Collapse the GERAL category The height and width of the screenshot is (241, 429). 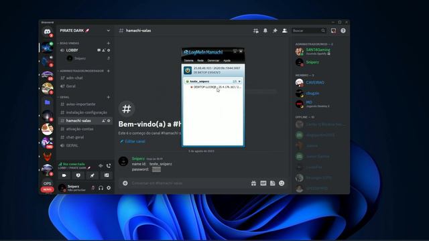[x=64, y=97]
